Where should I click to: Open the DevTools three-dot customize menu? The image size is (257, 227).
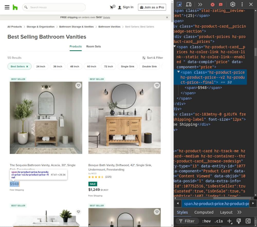(x=242, y=4)
